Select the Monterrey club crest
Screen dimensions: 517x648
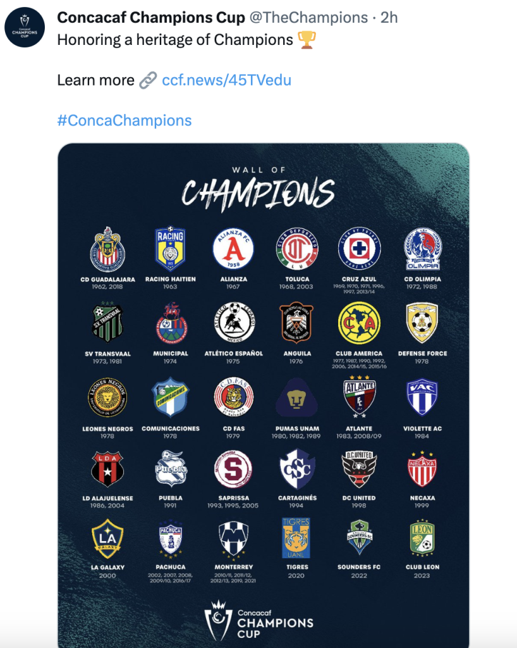(x=233, y=539)
